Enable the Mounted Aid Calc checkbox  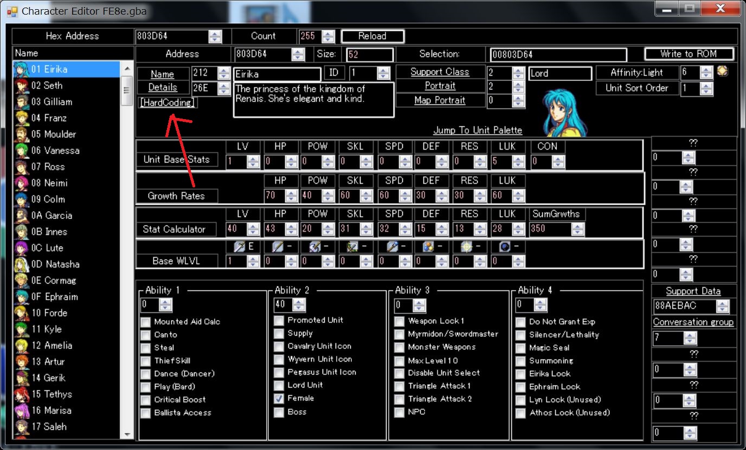point(145,322)
